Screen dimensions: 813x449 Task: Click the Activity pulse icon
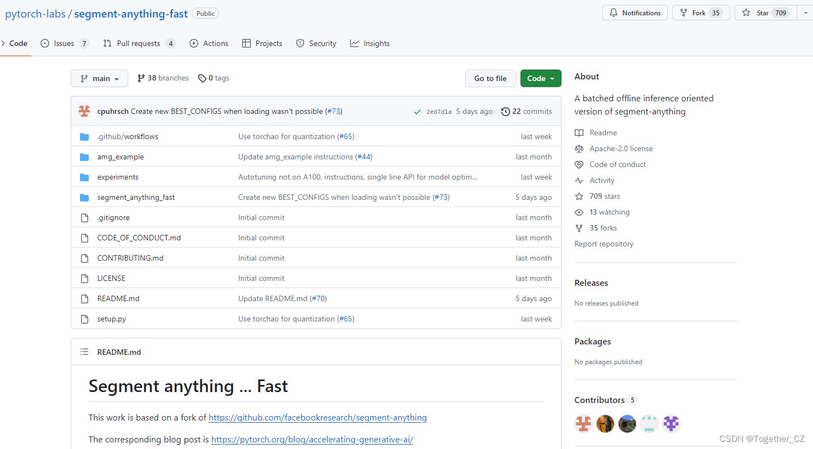[579, 180]
